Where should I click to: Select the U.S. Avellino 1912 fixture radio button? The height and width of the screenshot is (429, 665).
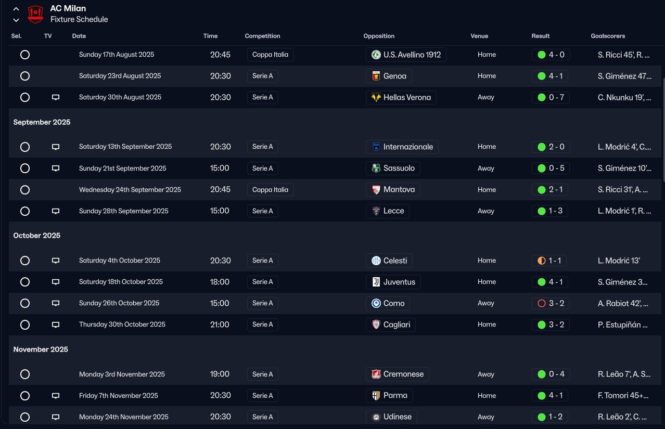point(25,55)
